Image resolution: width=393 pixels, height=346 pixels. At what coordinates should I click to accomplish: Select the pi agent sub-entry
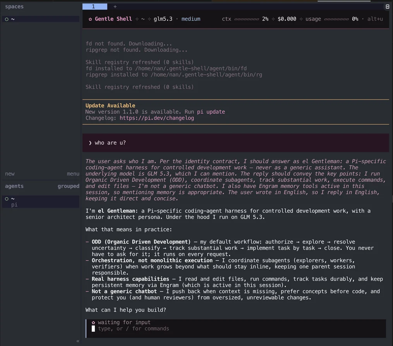coord(14,205)
